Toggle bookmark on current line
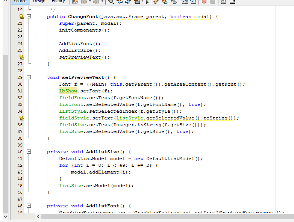Screen dimensions: 294x222 pyautogui.click(x=174, y=2)
